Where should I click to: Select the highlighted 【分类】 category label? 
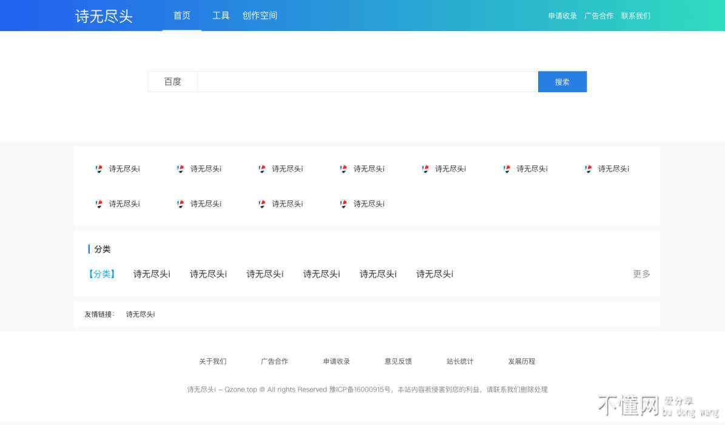point(102,274)
